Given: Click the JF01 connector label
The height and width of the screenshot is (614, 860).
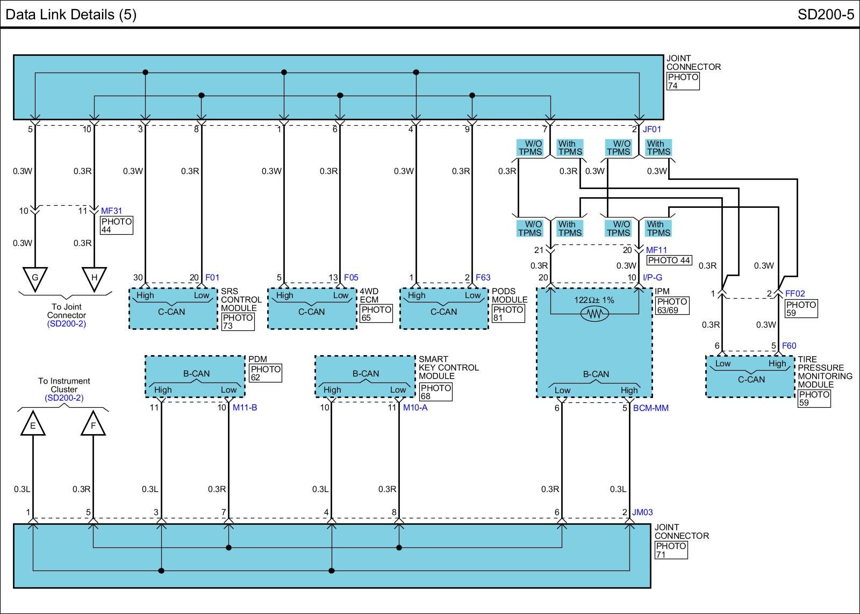Looking at the screenshot, I should point(652,129).
